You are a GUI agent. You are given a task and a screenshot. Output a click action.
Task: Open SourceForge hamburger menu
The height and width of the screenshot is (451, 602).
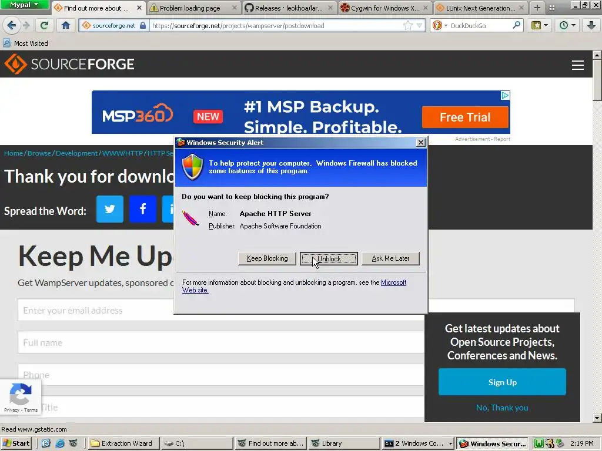coord(577,65)
